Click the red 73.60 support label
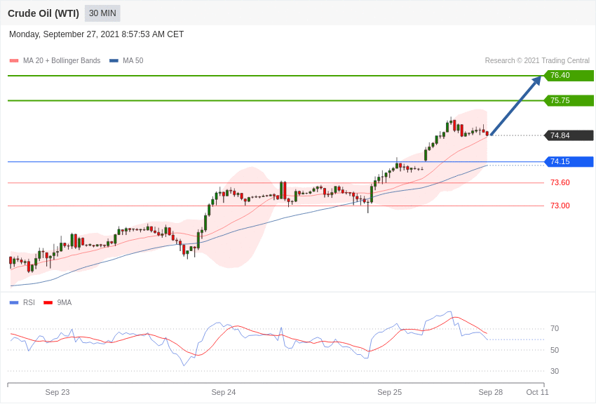This screenshot has height=404, width=596. coord(560,182)
